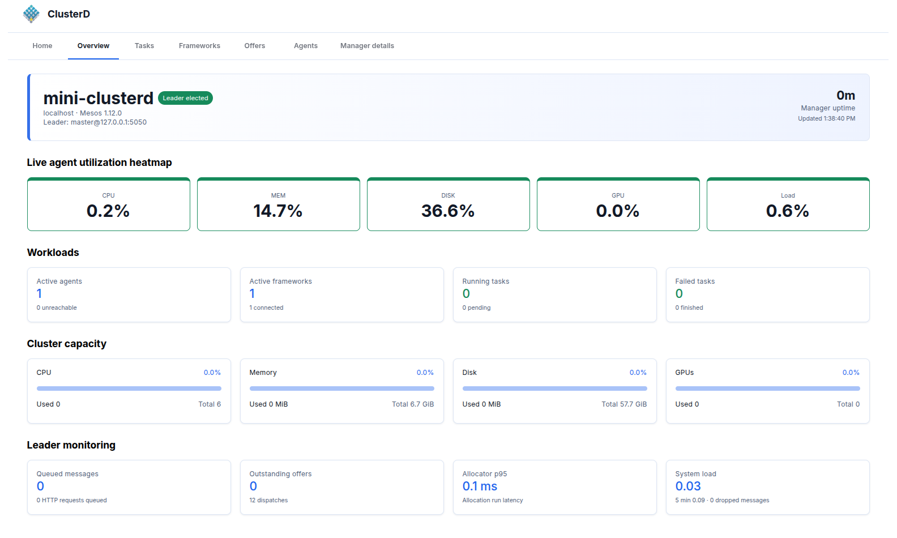Click the ClusterD logo icon
This screenshot has width=897, height=538.
(31, 14)
